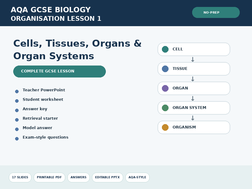Click the TISSUE box in hierarchy diagram
The image size is (252, 189).
[x=194, y=69]
